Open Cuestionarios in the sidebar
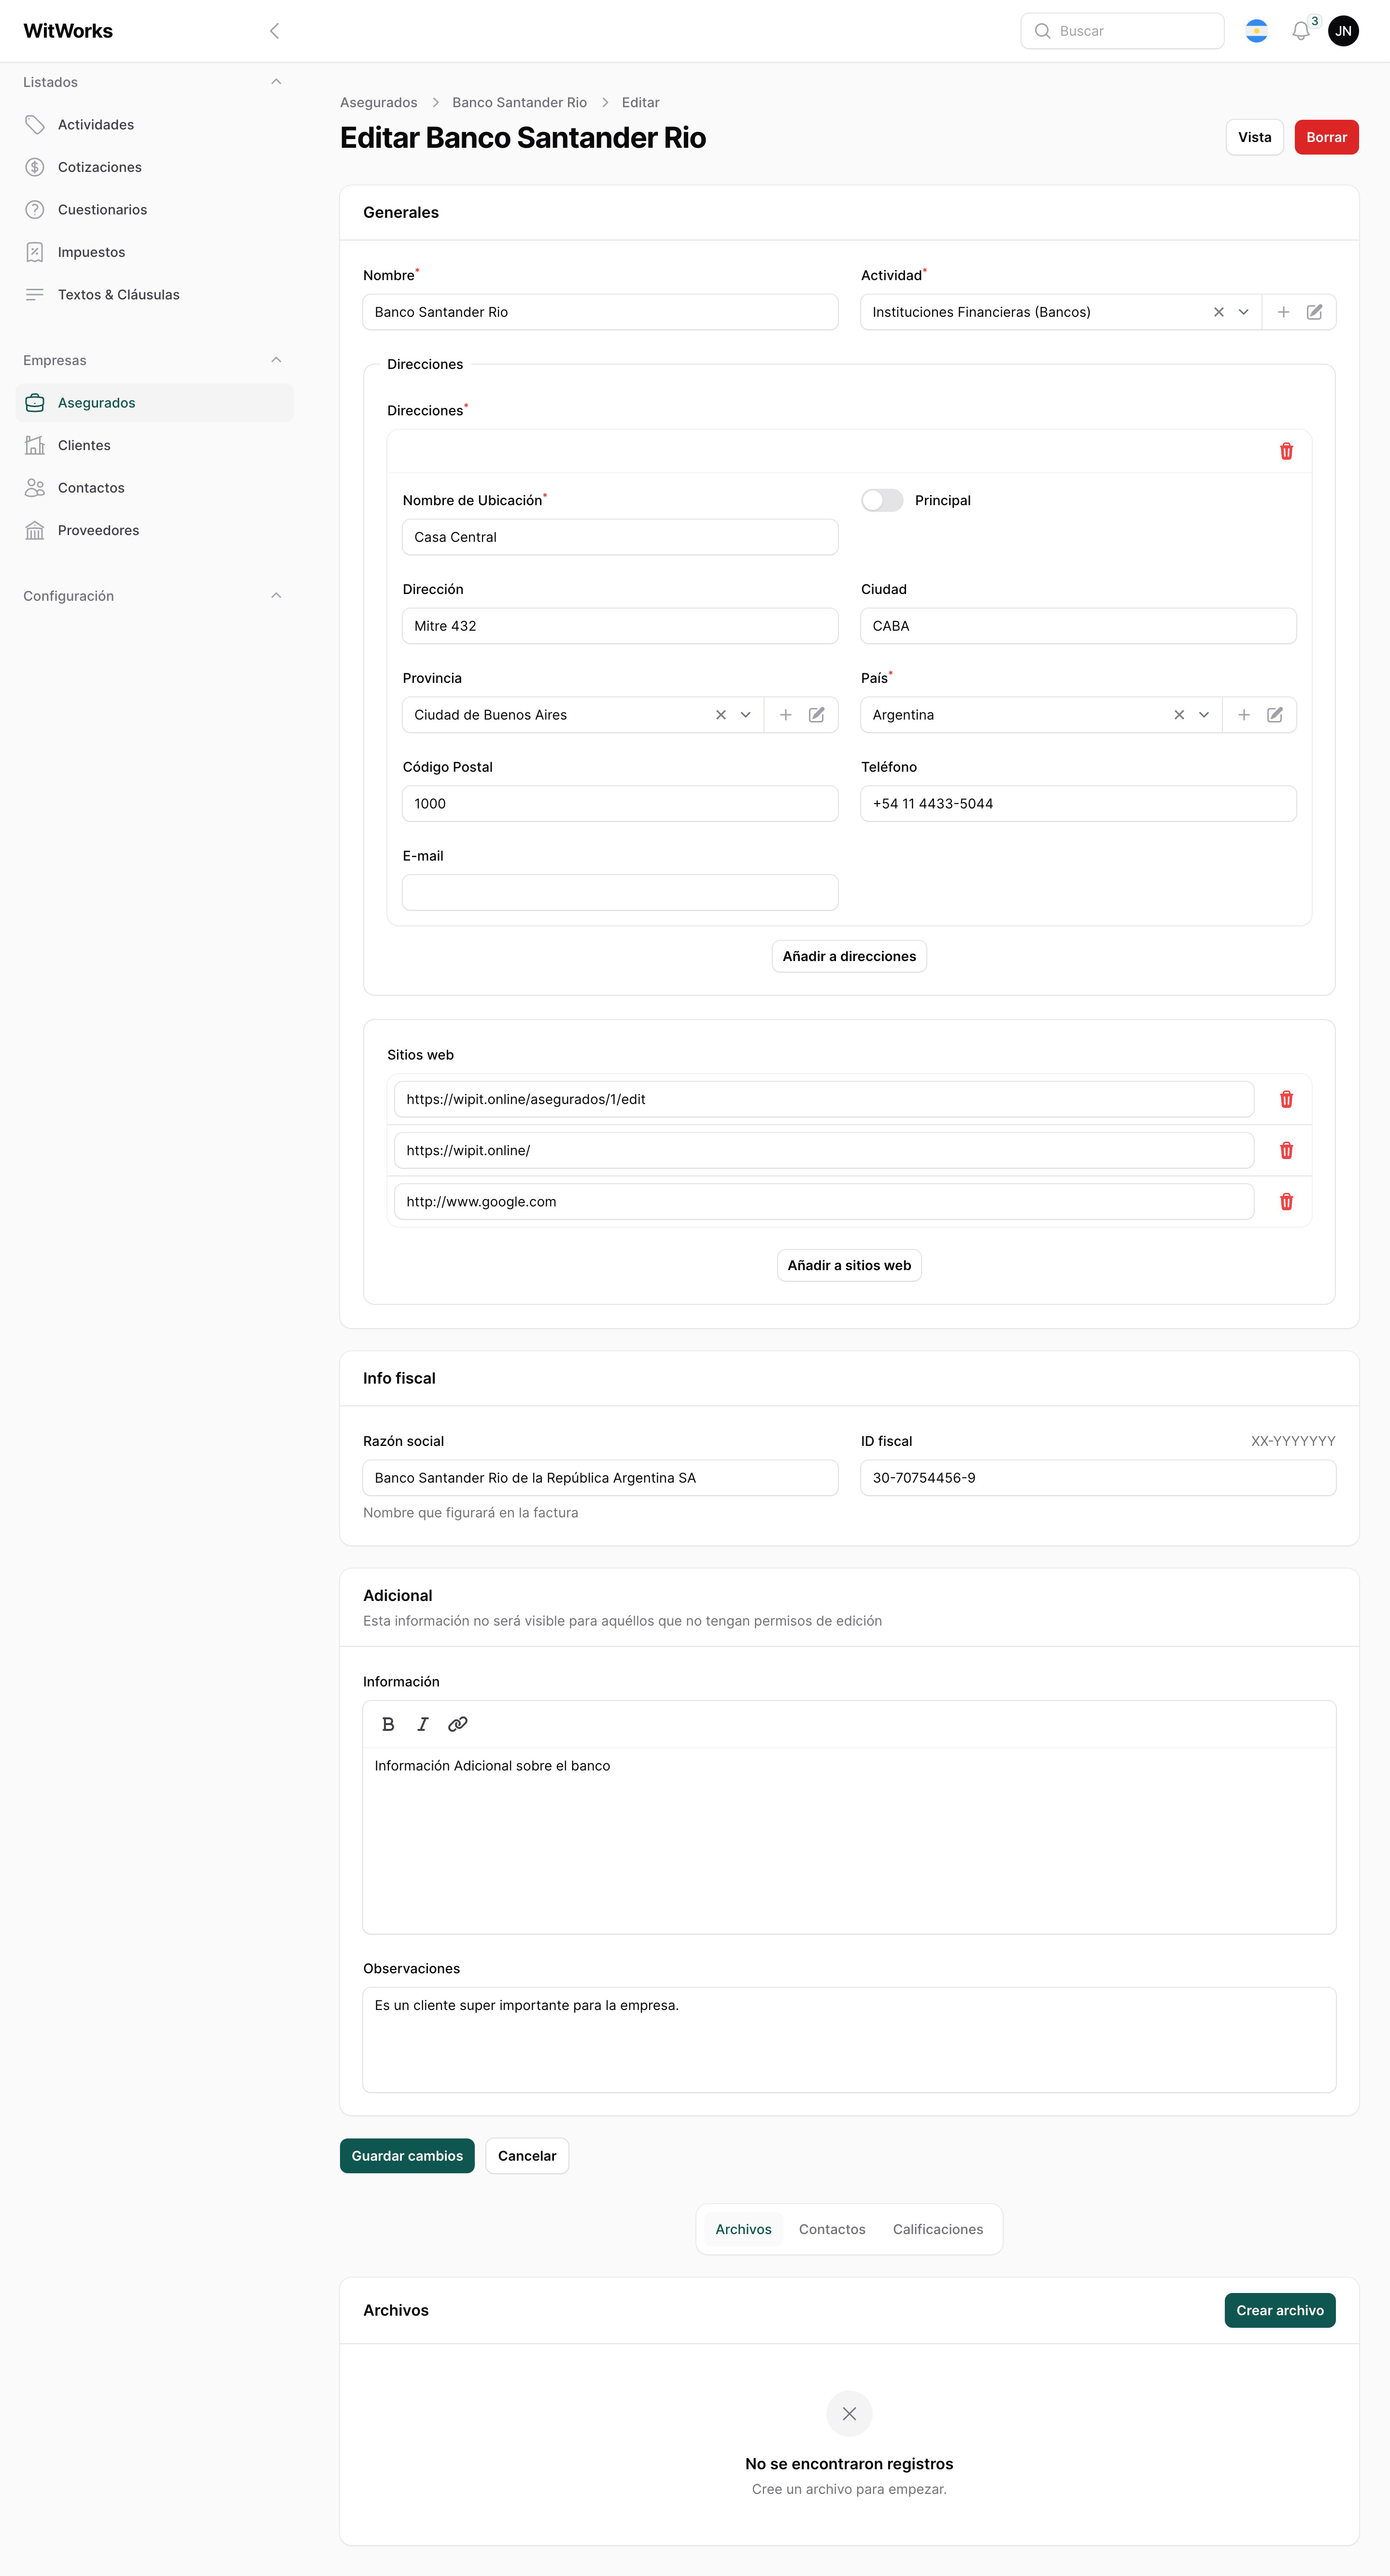Viewport: 1390px width, 2576px height. pos(155,210)
